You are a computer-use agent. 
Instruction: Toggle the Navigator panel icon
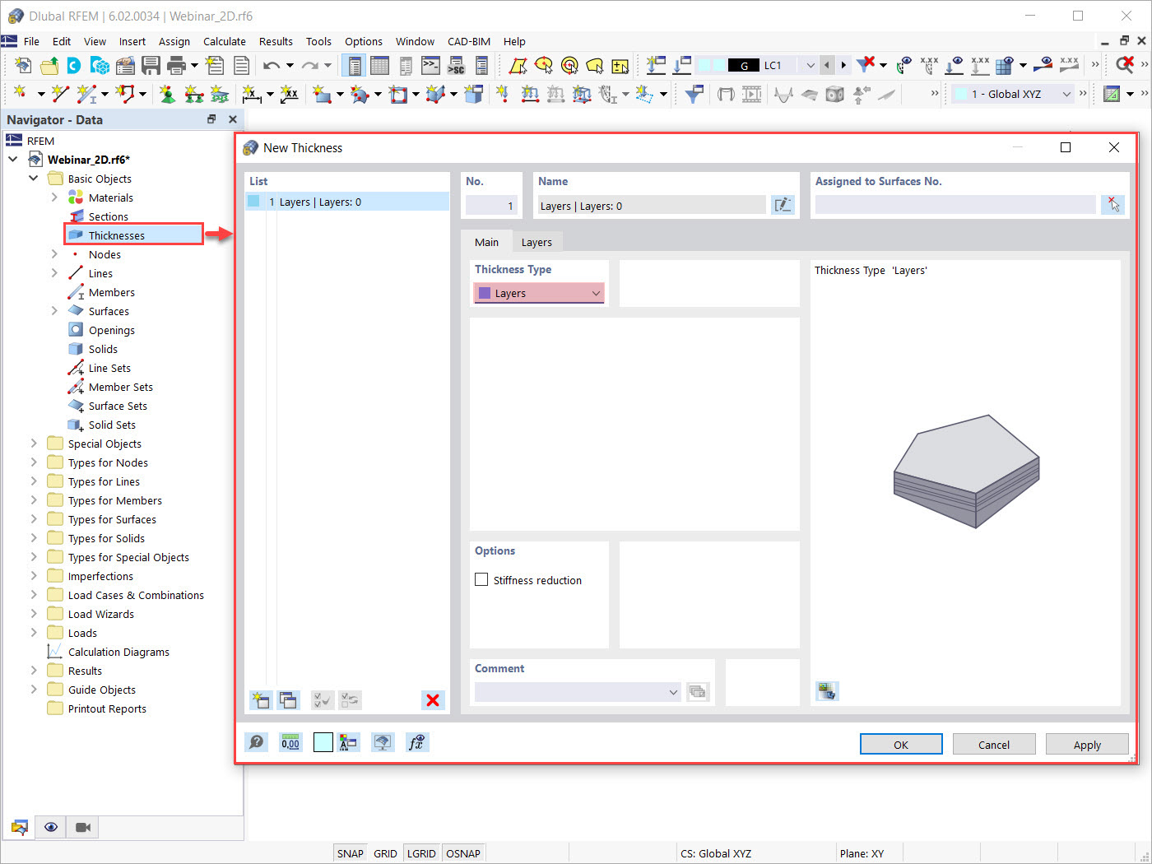pyautogui.click(x=355, y=65)
